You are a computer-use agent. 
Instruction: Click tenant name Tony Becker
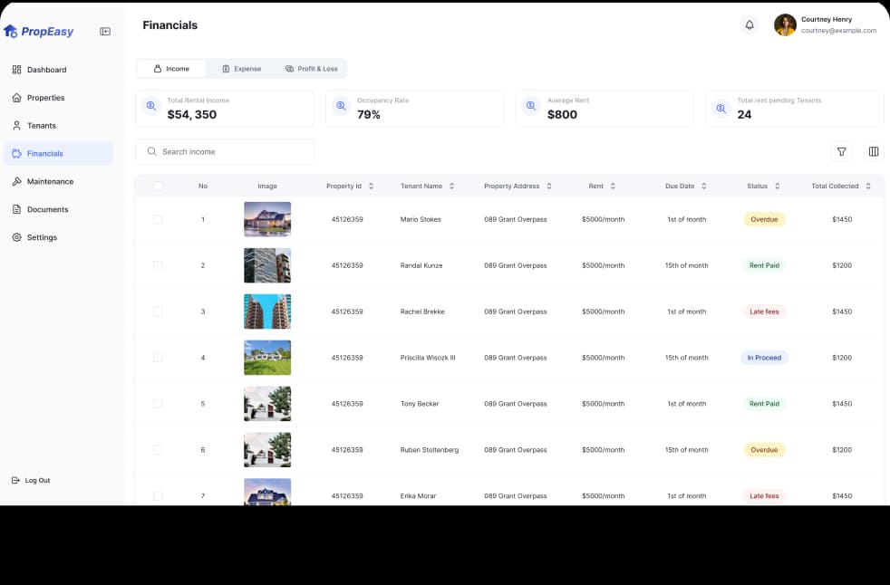point(420,404)
